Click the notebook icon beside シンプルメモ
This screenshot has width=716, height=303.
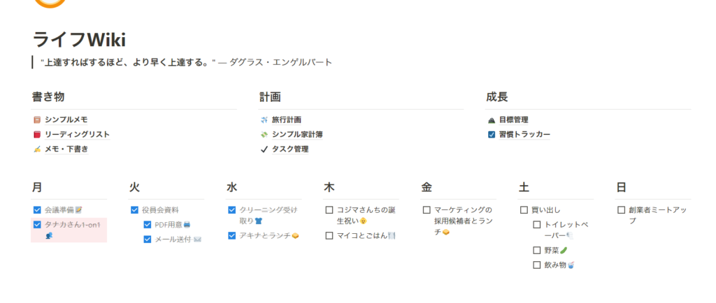point(37,120)
